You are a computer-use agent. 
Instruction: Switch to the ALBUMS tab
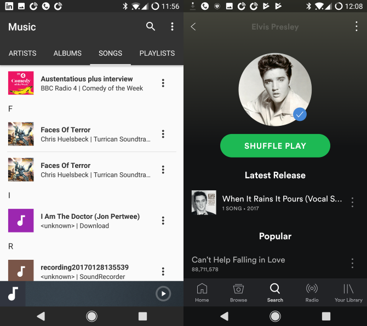(67, 53)
